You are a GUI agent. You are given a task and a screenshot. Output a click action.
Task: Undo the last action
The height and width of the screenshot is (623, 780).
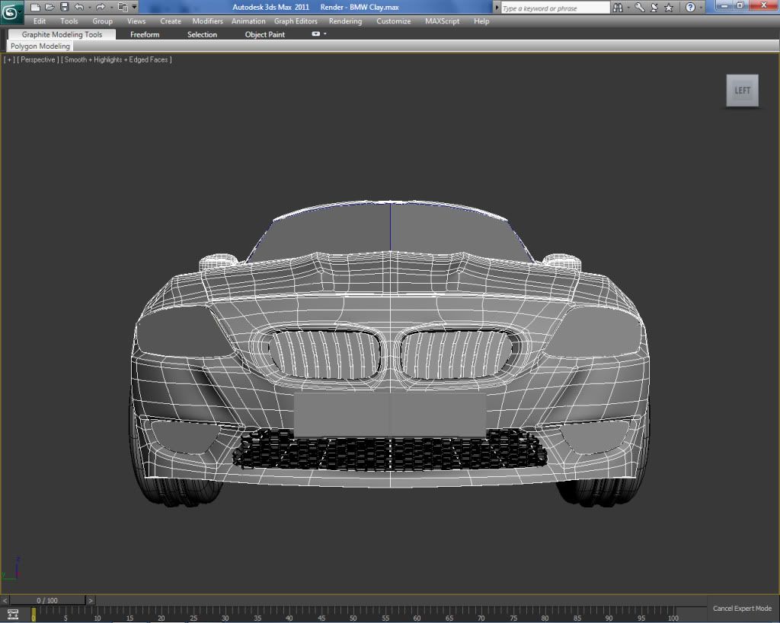(79, 7)
